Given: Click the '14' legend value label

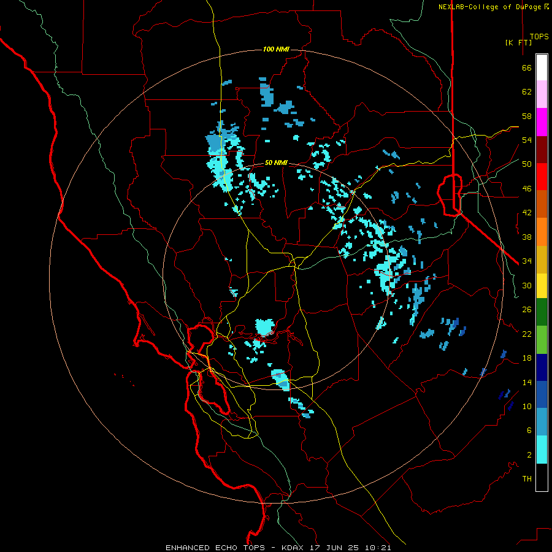Looking at the screenshot, I should click(x=527, y=382).
